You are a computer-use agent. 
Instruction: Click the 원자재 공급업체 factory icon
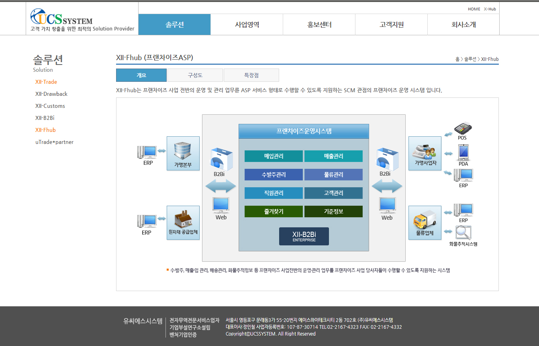(x=183, y=223)
